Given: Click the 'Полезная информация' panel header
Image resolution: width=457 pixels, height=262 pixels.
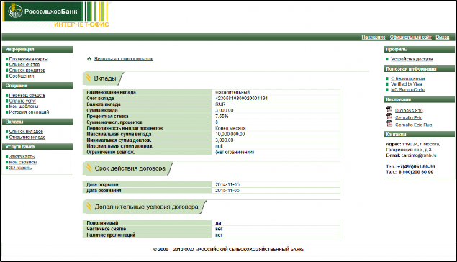Looking at the screenshot, I should (419, 69).
